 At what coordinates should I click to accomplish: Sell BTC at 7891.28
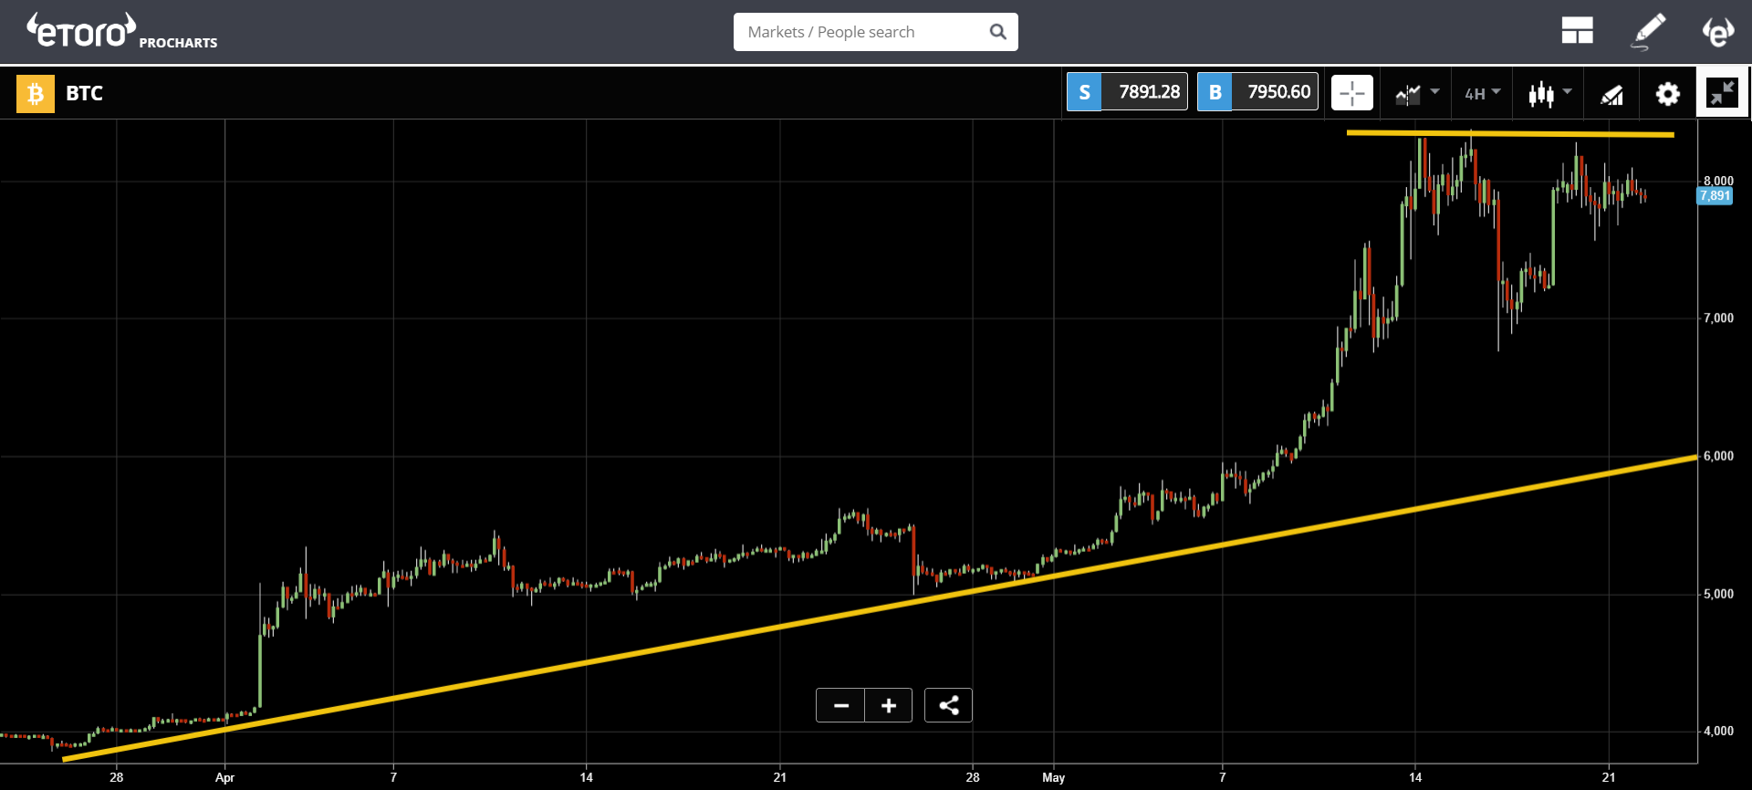(x=1127, y=92)
